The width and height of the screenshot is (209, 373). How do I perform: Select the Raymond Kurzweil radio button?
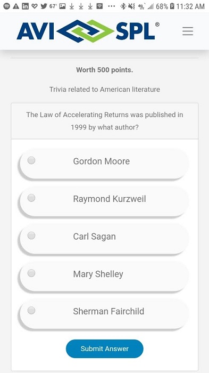[31, 198]
